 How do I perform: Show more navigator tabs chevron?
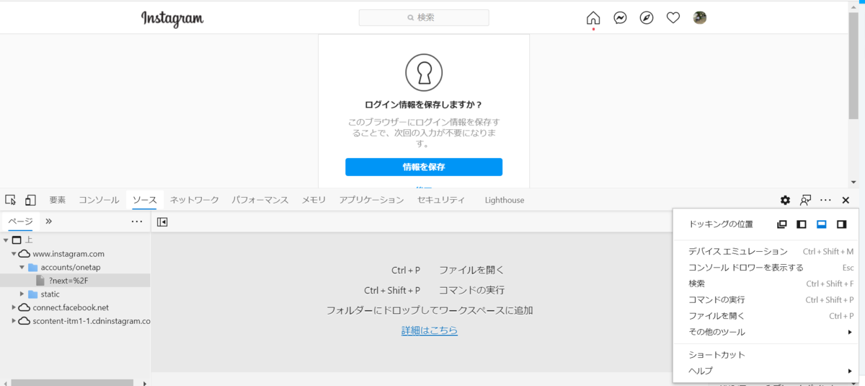point(49,221)
